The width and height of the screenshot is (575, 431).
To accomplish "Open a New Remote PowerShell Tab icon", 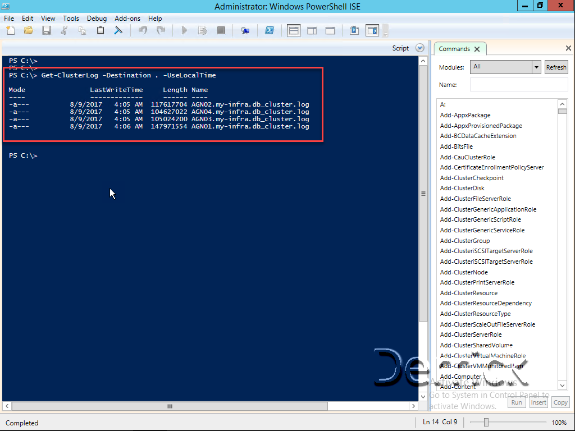I will (245, 30).
